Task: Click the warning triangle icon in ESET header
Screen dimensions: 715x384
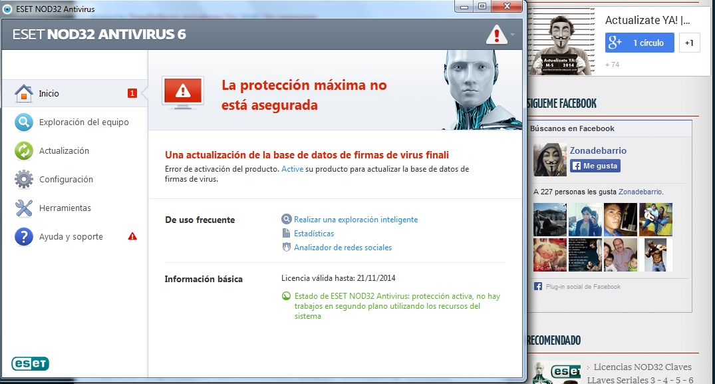Action: 497,35
